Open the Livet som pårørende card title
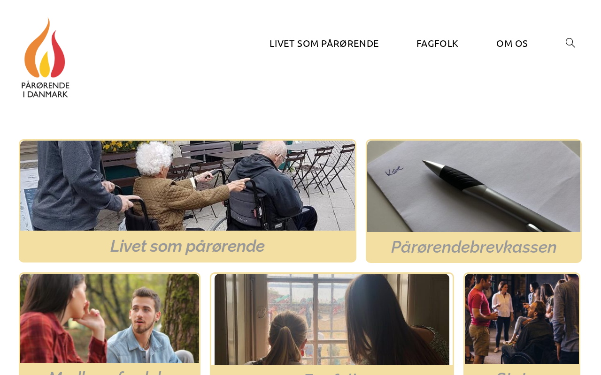Image resolution: width=601 pixels, height=375 pixels. point(187,246)
